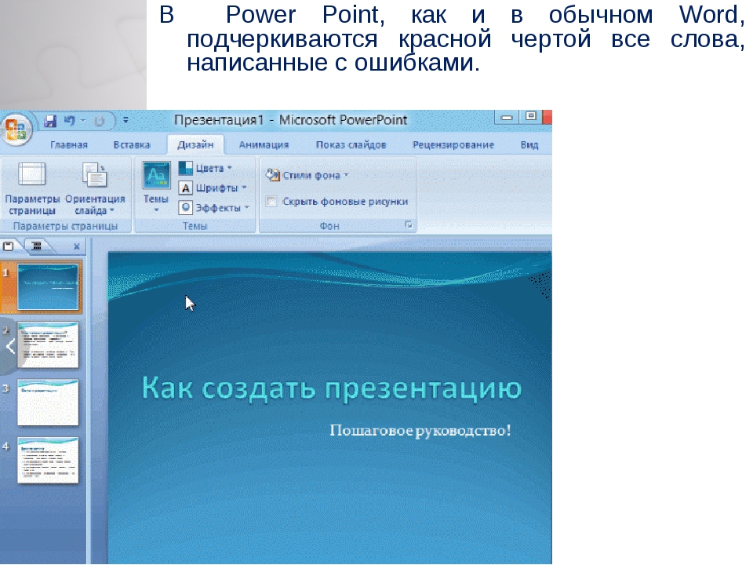Close the slides thumbnail pane

click(76, 246)
